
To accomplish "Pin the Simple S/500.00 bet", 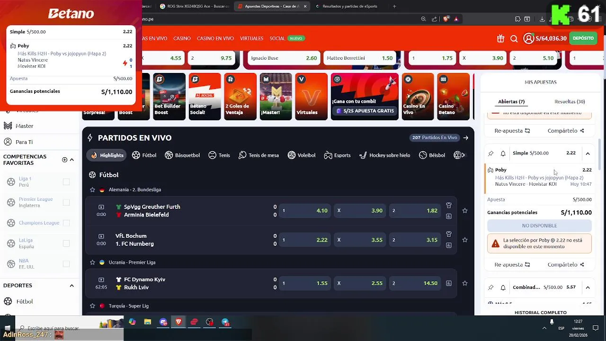I will coord(491,153).
